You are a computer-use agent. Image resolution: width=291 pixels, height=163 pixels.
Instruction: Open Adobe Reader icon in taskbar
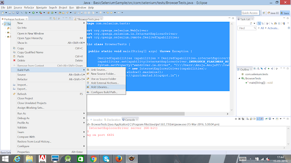(42, 159)
